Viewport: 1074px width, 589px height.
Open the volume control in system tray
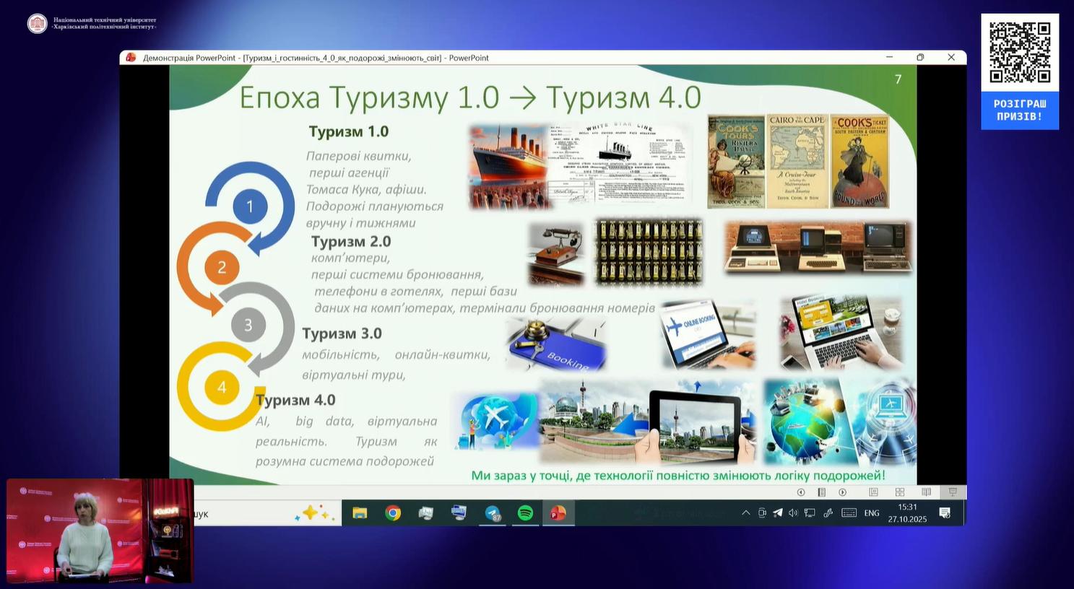(x=793, y=513)
